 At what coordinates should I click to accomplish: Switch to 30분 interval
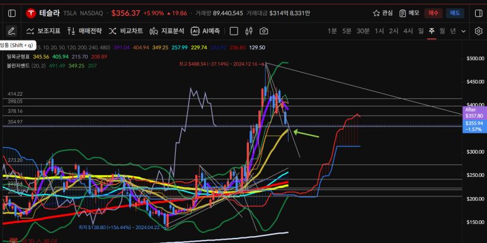[363, 31]
